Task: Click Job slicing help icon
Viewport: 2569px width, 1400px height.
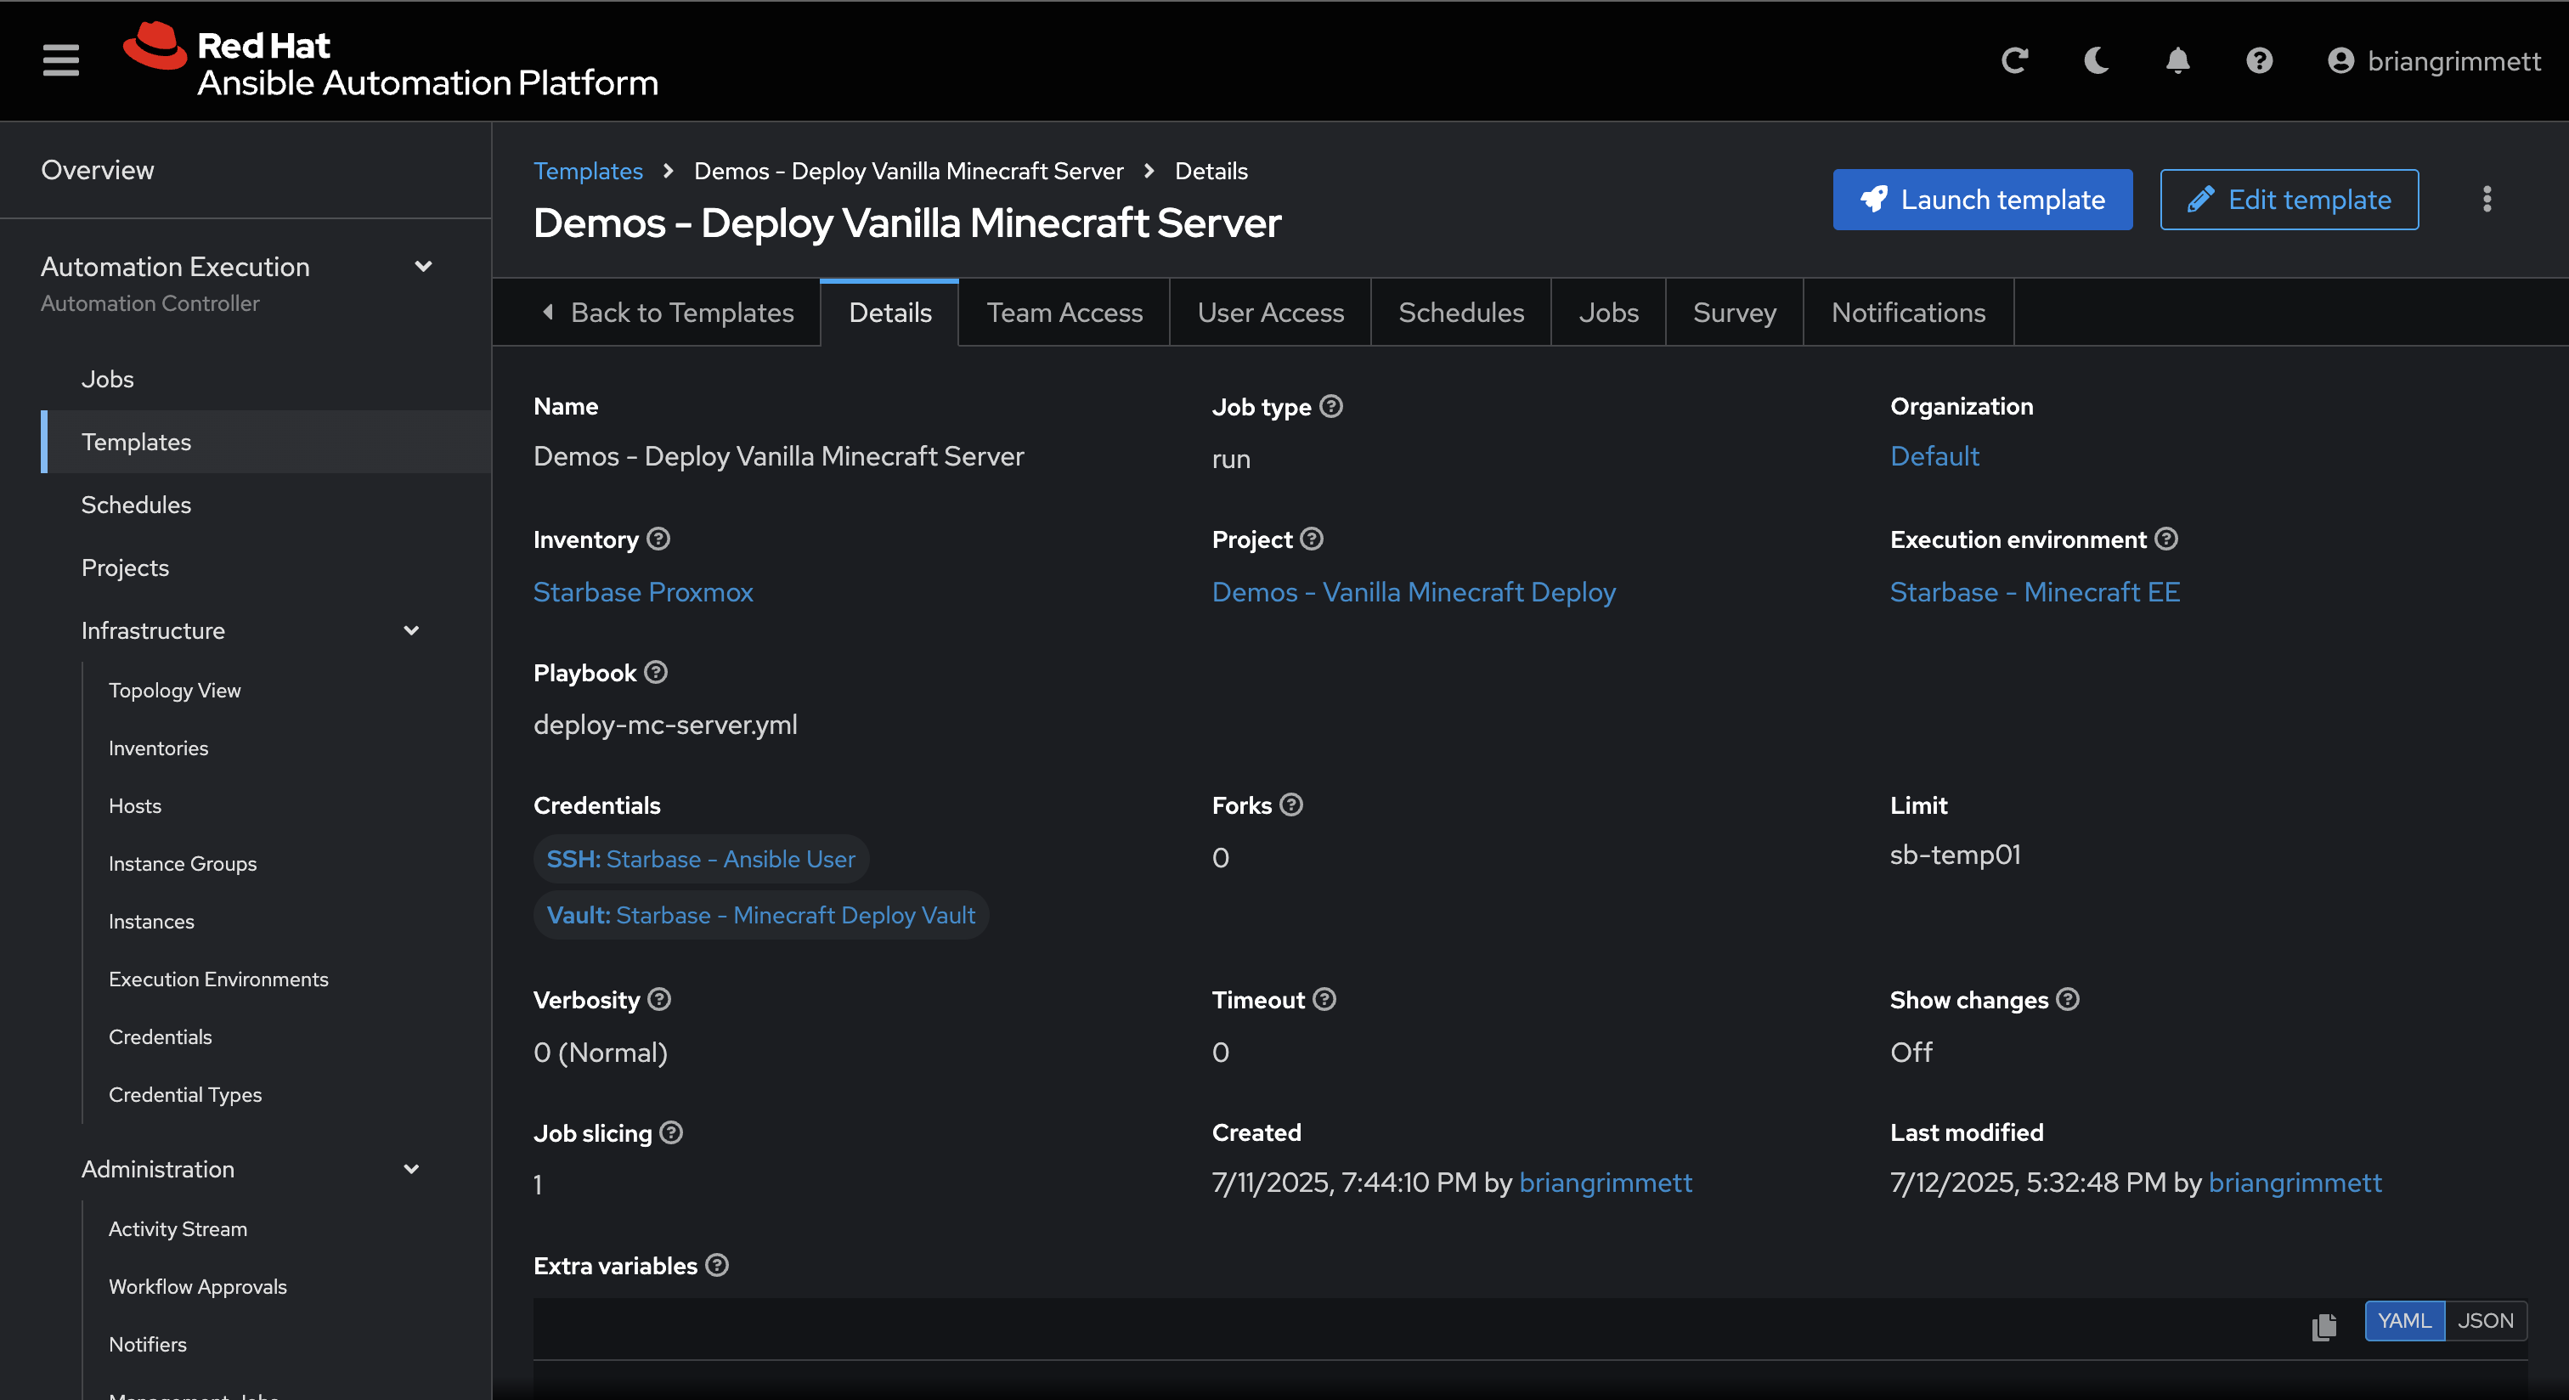Action: [671, 1132]
